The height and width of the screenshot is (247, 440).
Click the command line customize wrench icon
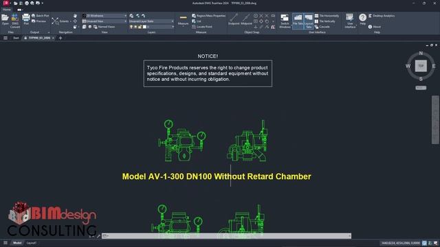(x=98, y=236)
